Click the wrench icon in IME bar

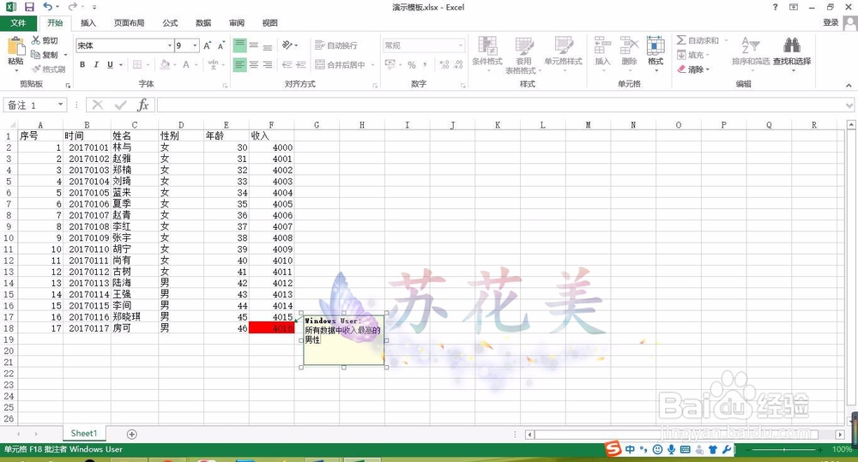(x=727, y=449)
